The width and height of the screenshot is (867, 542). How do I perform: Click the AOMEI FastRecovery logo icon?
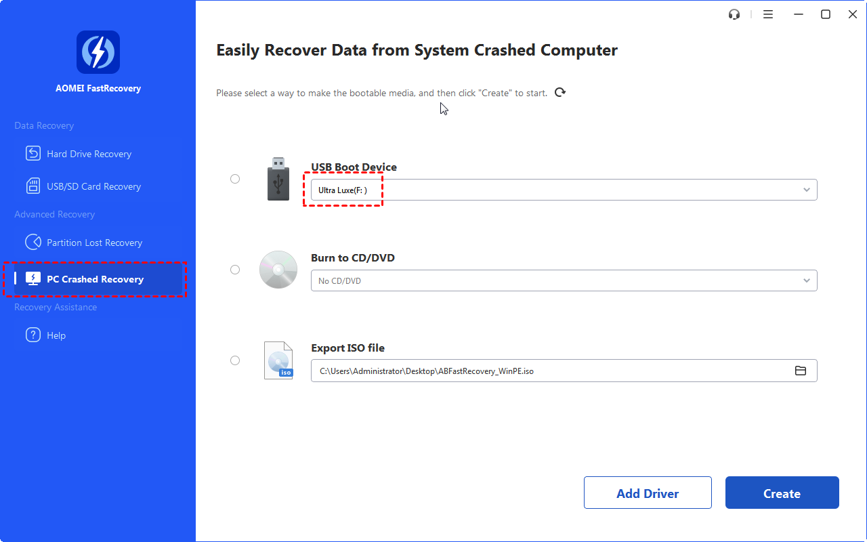[x=98, y=52]
